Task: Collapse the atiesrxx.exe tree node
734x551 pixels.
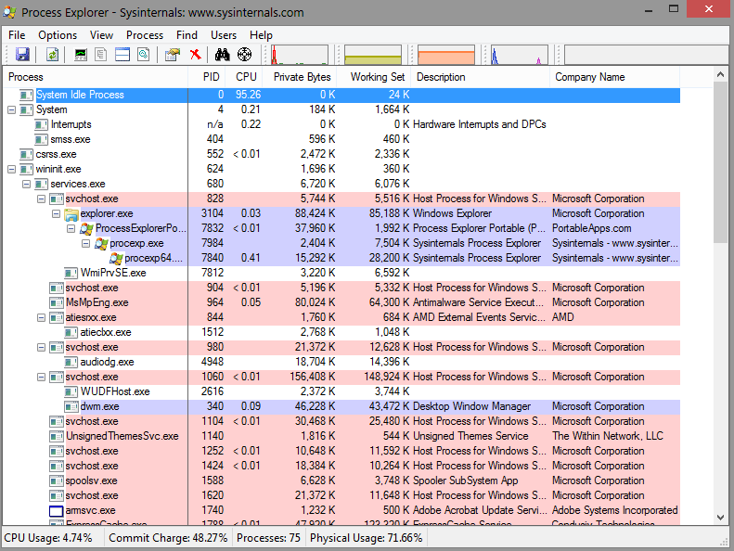Action: [x=41, y=318]
